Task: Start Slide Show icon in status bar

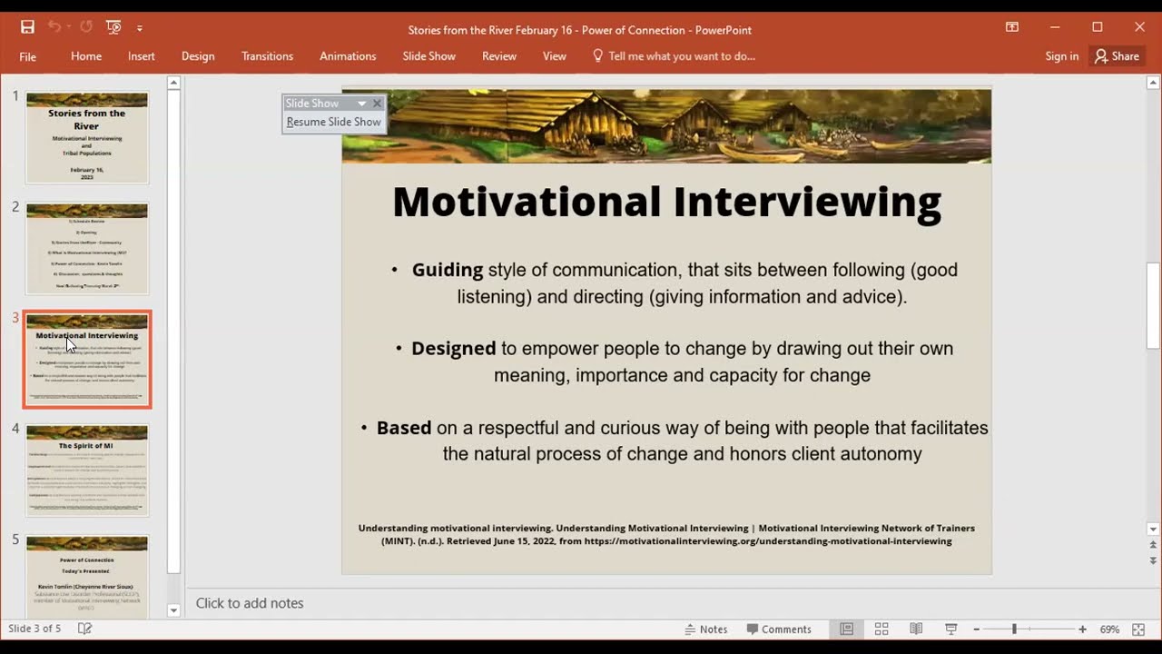Action: pos(951,629)
